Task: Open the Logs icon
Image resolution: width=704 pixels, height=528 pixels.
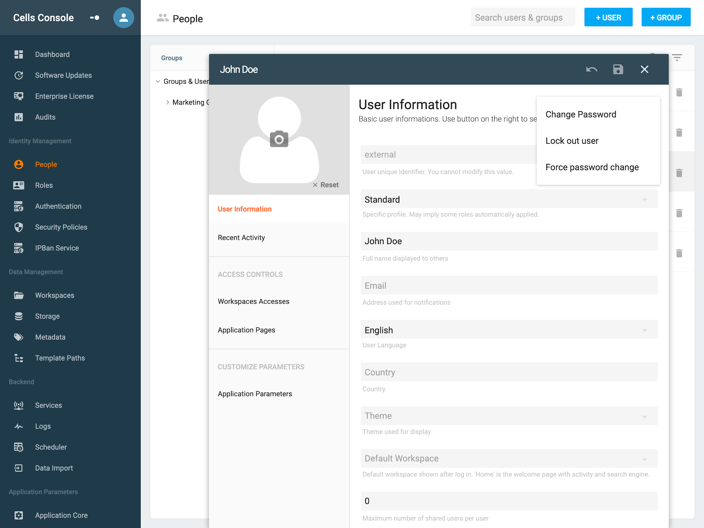Action: tap(19, 426)
